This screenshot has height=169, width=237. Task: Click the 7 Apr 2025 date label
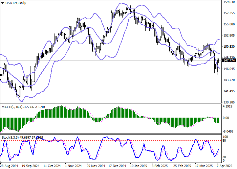tap(222, 166)
